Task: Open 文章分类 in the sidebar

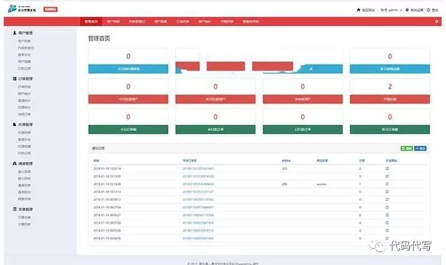Action: coord(24,217)
